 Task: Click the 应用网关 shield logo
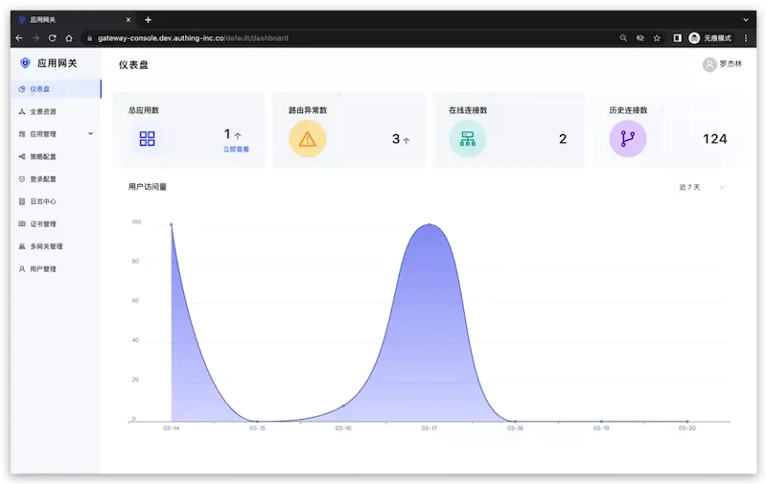(25, 63)
